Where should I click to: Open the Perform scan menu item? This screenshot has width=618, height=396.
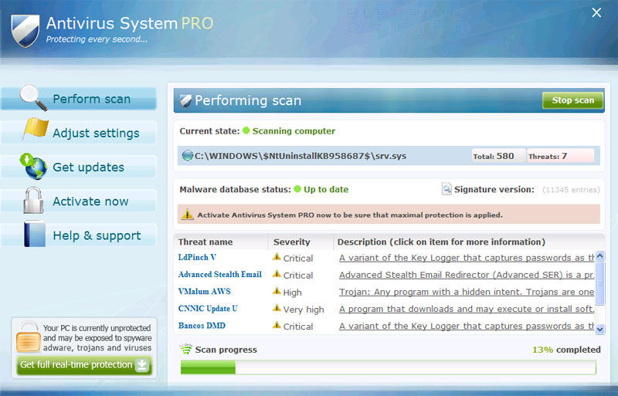click(79, 99)
